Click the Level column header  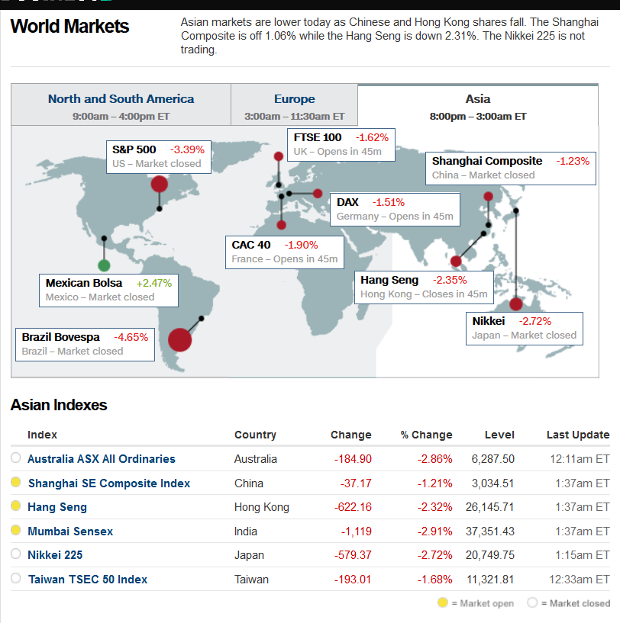[x=499, y=435]
